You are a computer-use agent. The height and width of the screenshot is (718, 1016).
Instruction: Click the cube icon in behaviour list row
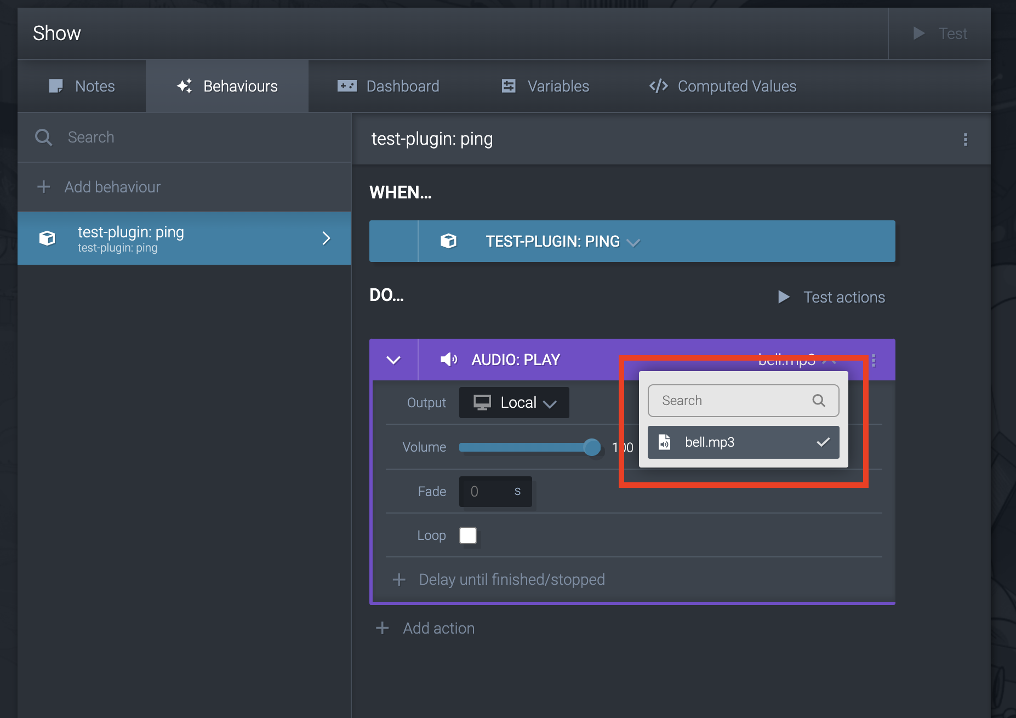coord(47,238)
